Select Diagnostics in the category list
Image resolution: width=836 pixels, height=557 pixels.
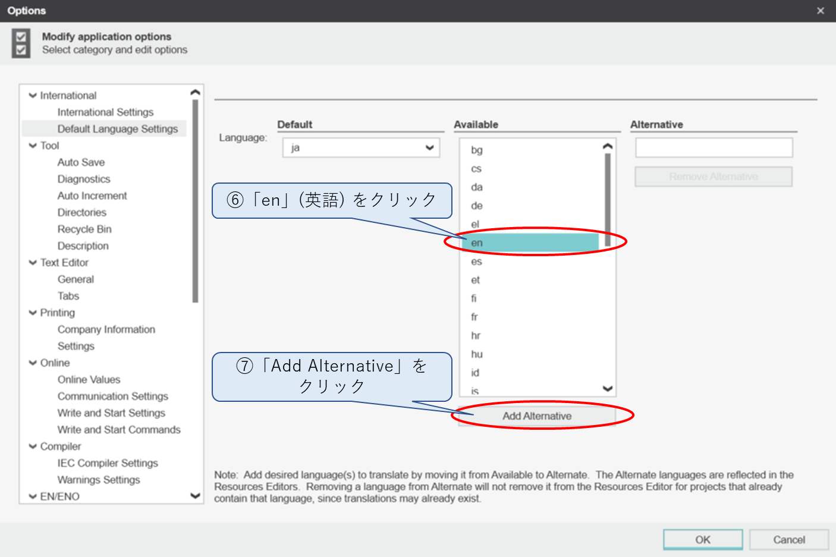(x=84, y=178)
